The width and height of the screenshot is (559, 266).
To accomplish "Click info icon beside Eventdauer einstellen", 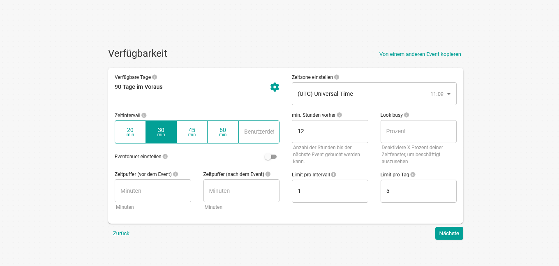I will coord(165,157).
